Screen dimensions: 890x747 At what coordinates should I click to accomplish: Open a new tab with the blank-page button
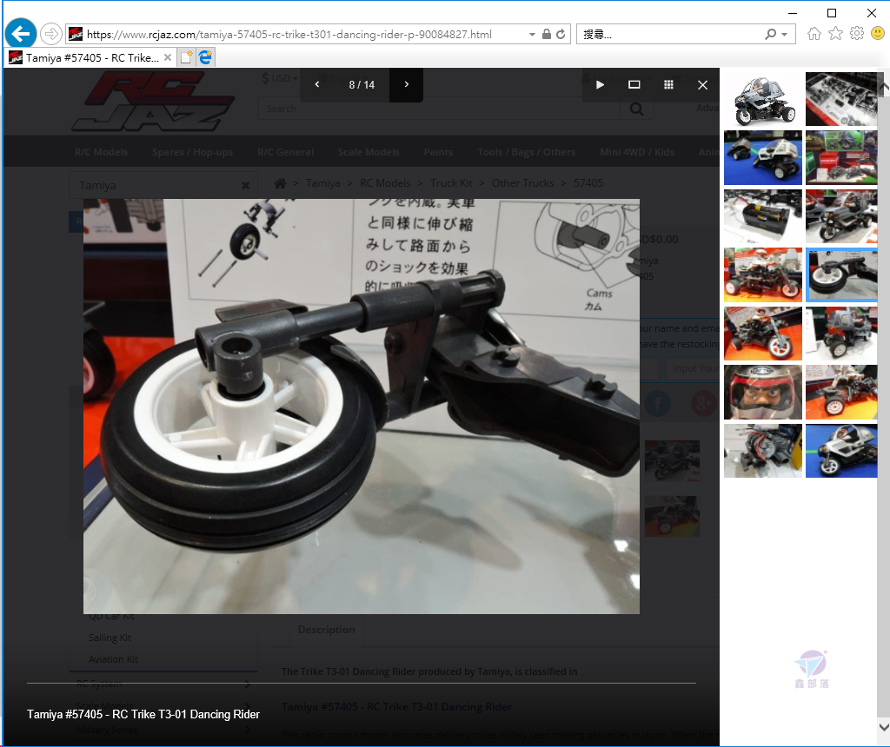[186, 57]
